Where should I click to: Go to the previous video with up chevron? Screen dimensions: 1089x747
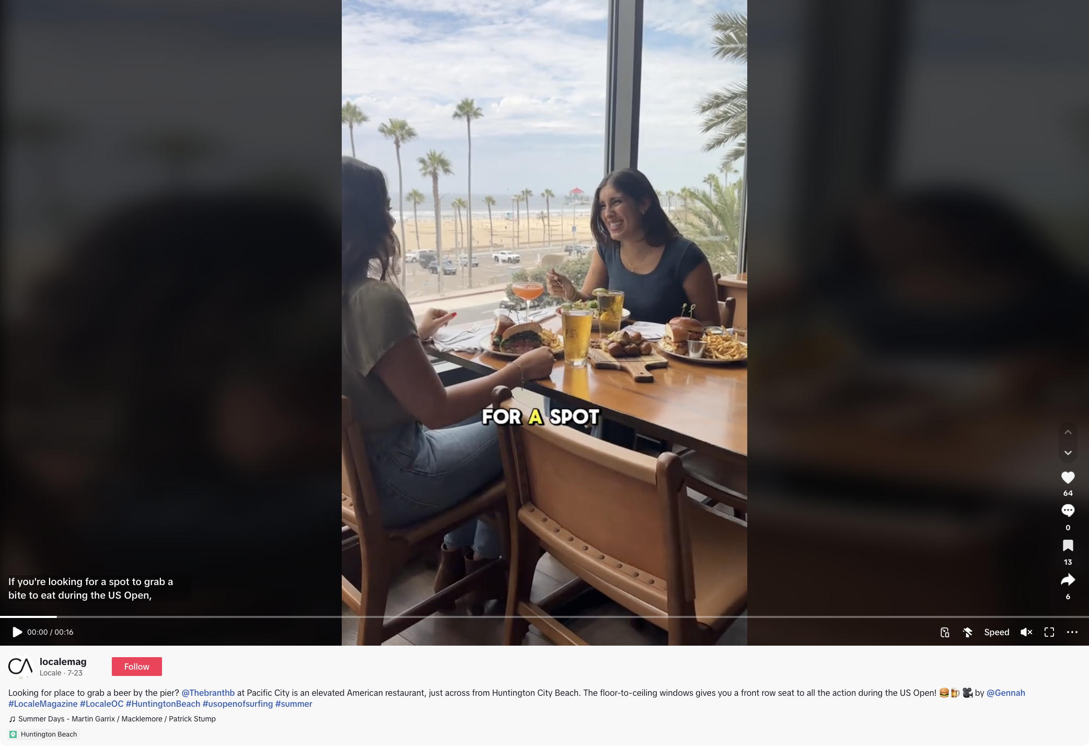click(1068, 432)
